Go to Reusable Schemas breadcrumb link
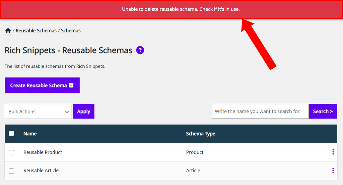 coord(36,30)
